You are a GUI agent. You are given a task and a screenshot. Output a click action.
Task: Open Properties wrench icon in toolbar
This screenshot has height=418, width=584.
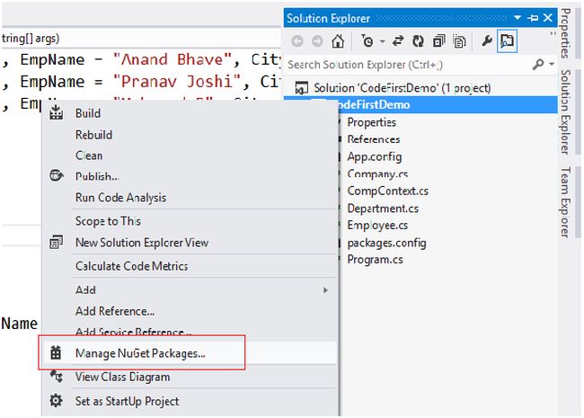pos(486,41)
